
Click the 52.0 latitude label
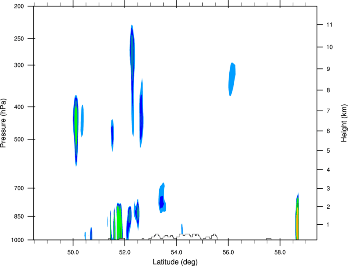click(125, 252)
